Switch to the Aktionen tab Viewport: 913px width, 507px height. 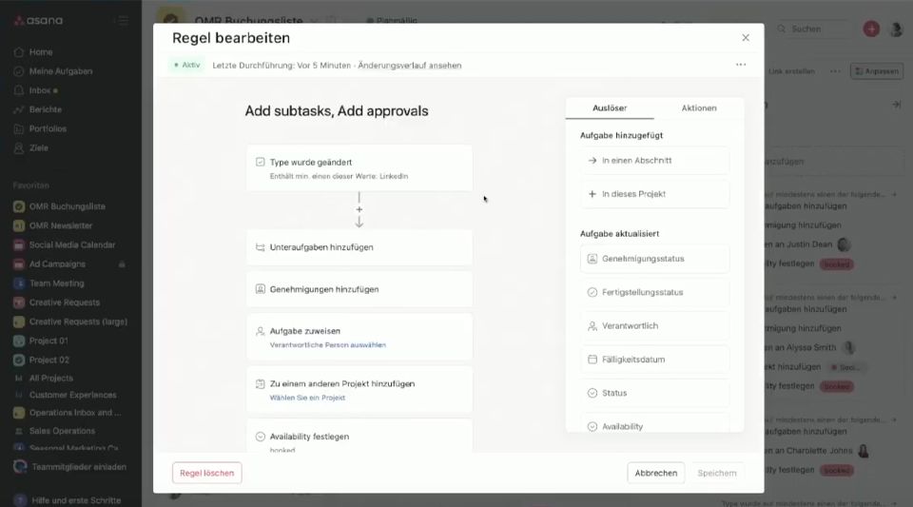pos(699,107)
